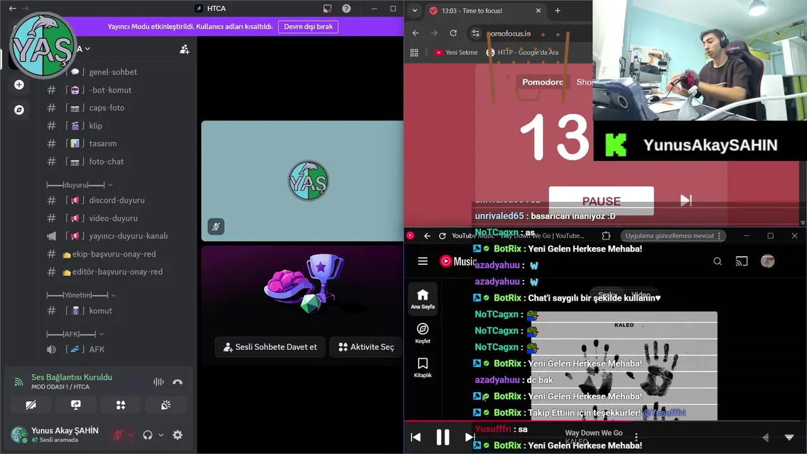Open microphone input options arrow
Viewport: 807px width, 454px height.
(x=131, y=435)
